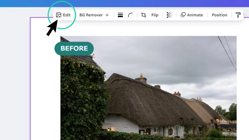Activate the Crop tool icon

coord(143,15)
